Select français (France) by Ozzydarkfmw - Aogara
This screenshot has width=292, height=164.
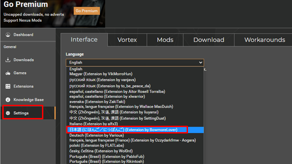click(x=135, y=140)
